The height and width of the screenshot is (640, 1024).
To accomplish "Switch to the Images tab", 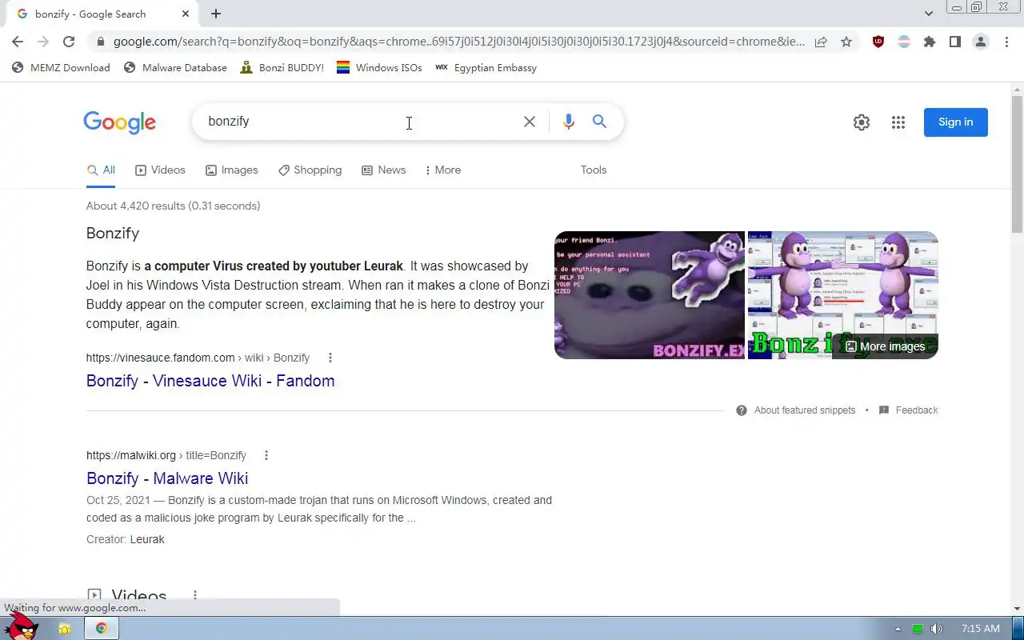I will [232, 170].
